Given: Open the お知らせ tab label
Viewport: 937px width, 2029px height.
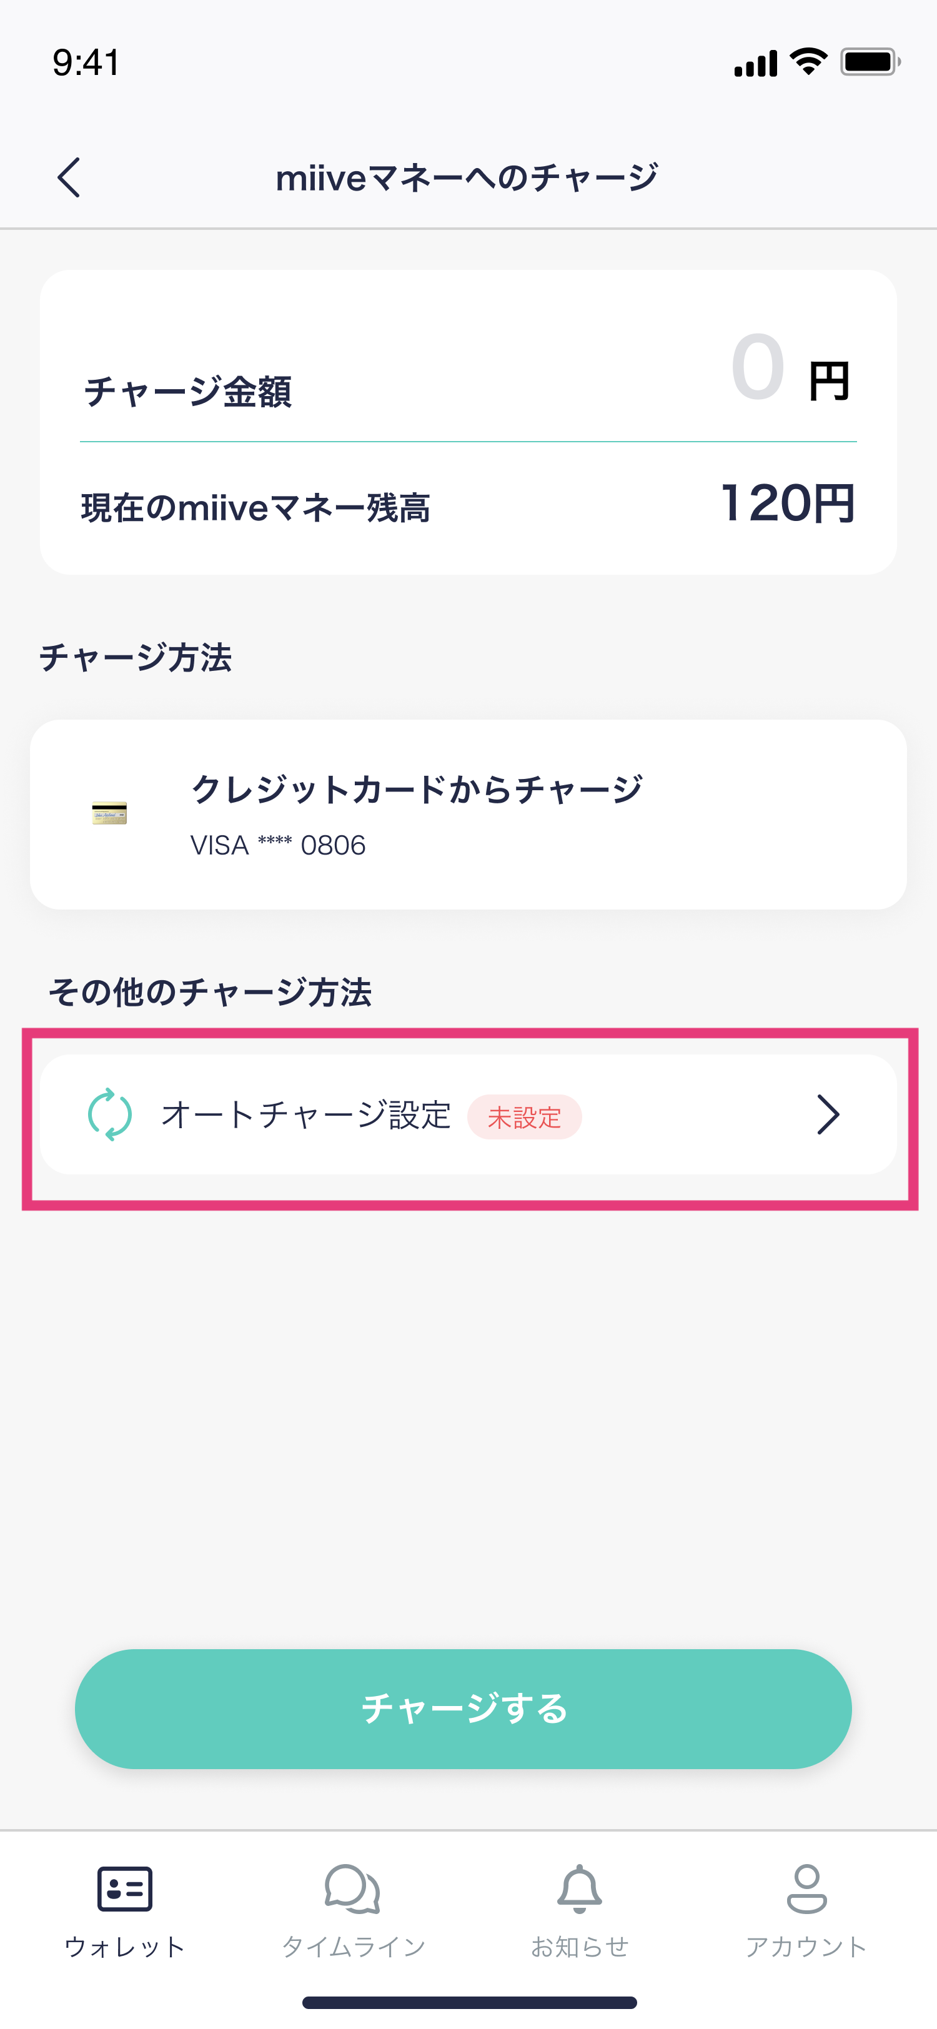Looking at the screenshot, I should pyautogui.click(x=580, y=1947).
